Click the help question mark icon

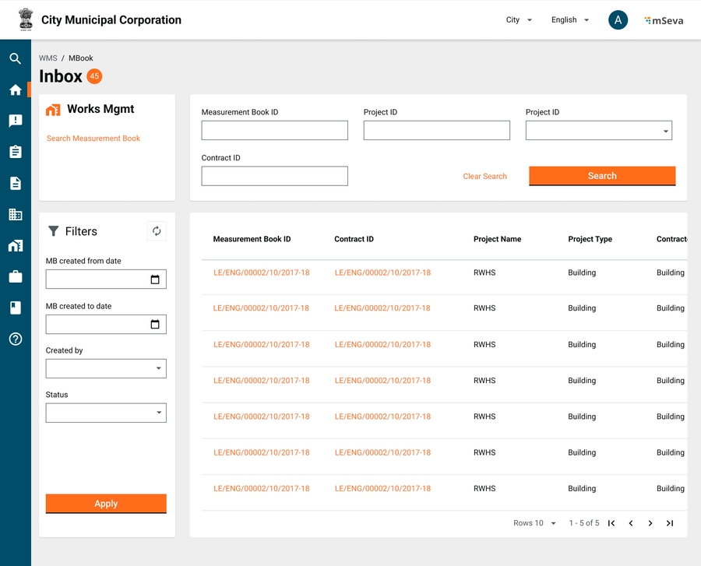click(15, 339)
